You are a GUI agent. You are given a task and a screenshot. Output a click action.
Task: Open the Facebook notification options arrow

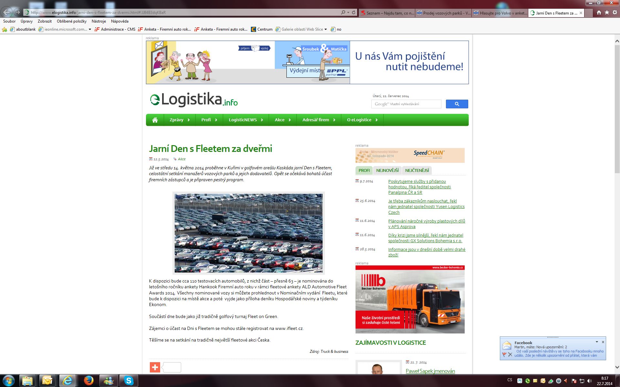coord(597,342)
